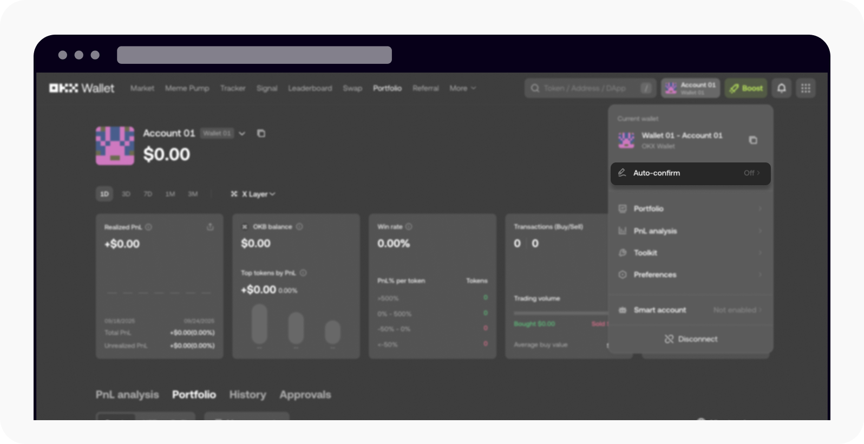Switch to Approvals tab
Screen dimensions: 864x444
pos(305,395)
